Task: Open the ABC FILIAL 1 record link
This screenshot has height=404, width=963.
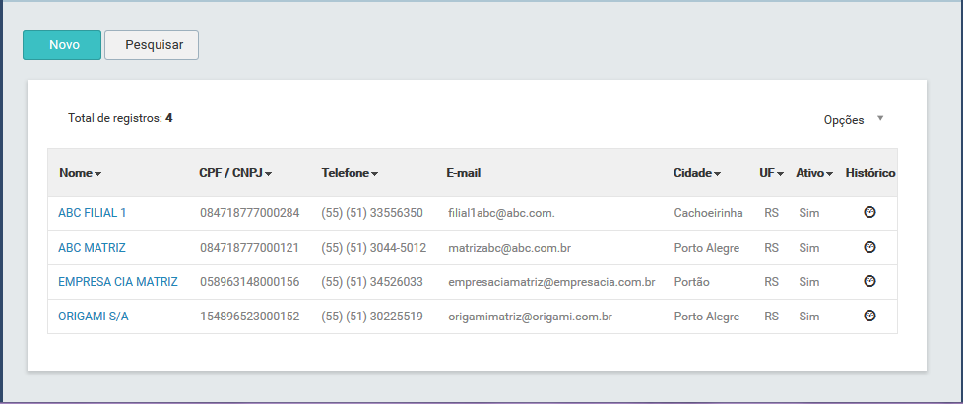Action: [93, 213]
